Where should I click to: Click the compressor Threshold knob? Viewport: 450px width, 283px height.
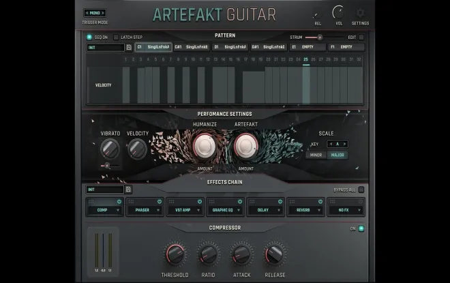[x=175, y=254]
